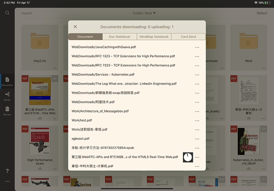Switch to the Document tab

pyautogui.click(x=85, y=37)
